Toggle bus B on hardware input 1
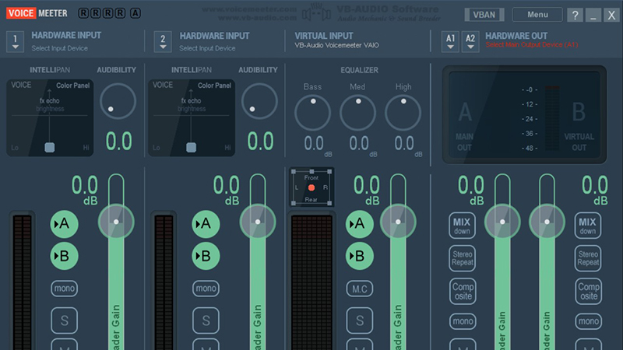This screenshot has height=350, width=623. pos(64,256)
